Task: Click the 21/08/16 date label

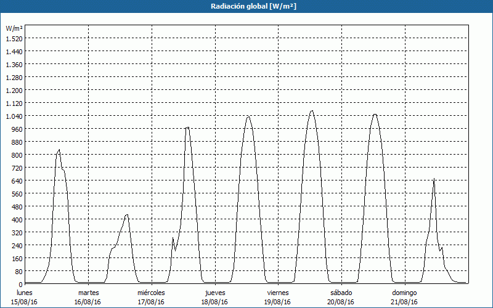Action: pyautogui.click(x=404, y=302)
